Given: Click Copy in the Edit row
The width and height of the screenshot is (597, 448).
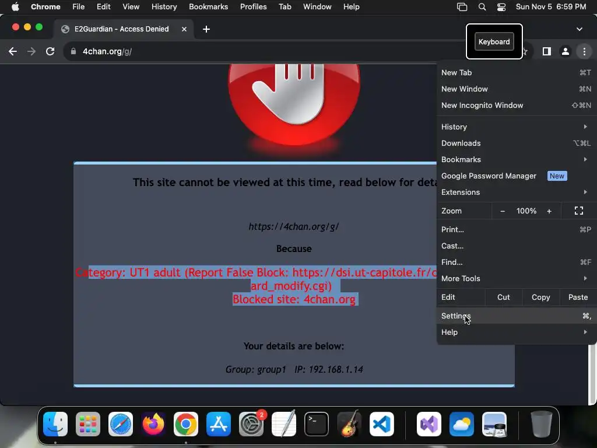Looking at the screenshot, I should pos(540,297).
